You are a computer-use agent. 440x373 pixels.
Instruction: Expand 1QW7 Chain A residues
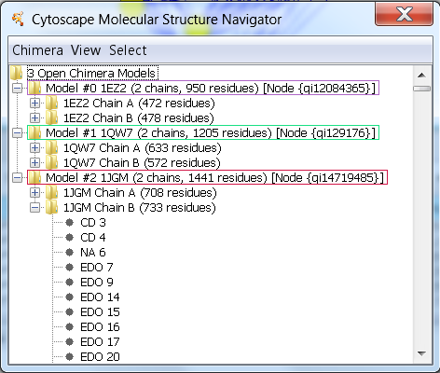(x=34, y=148)
